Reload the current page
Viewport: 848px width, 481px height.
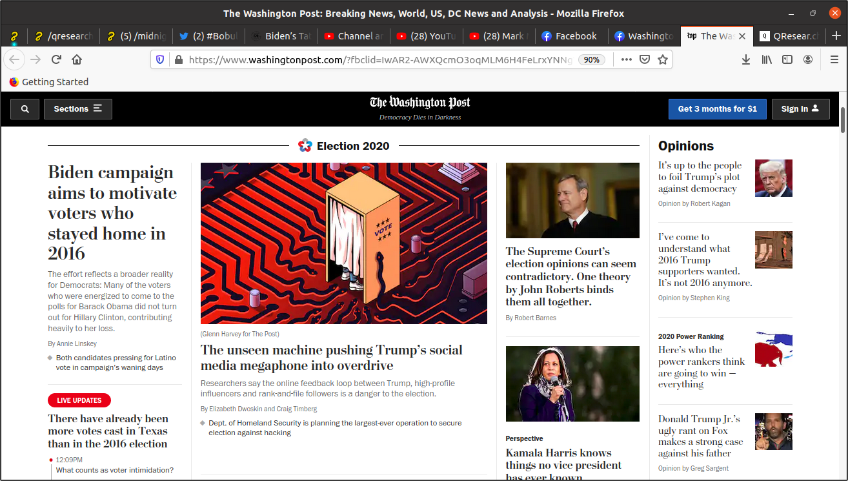[56, 59]
